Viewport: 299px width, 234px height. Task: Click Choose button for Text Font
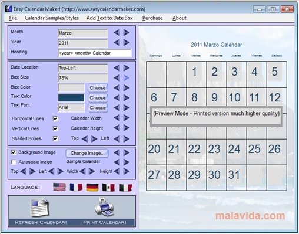click(98, 108)
